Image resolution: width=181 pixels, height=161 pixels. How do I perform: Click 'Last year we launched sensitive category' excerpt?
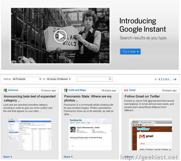click(x=28, y=108)
